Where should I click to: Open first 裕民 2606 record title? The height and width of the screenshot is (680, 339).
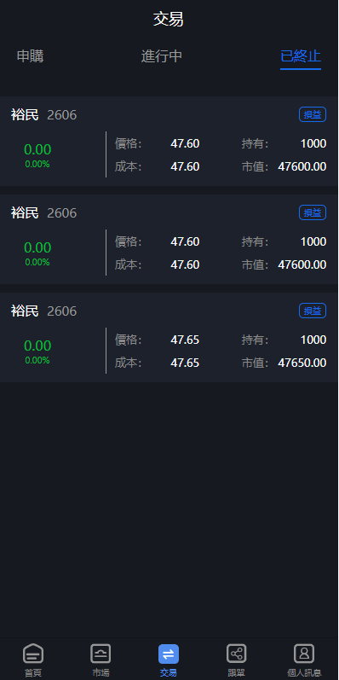(x=43, y=115)
